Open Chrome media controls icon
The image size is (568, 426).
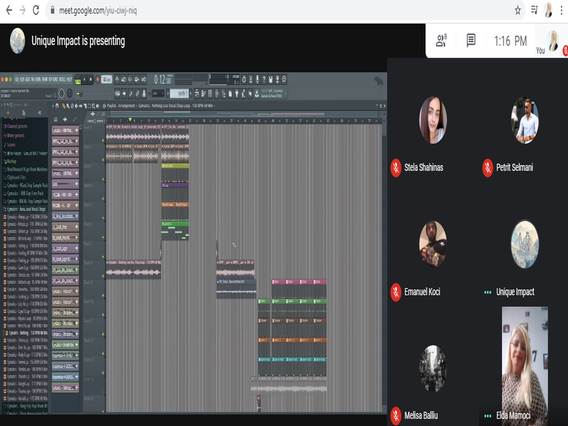pyautogui.click(x=534, y=10)
